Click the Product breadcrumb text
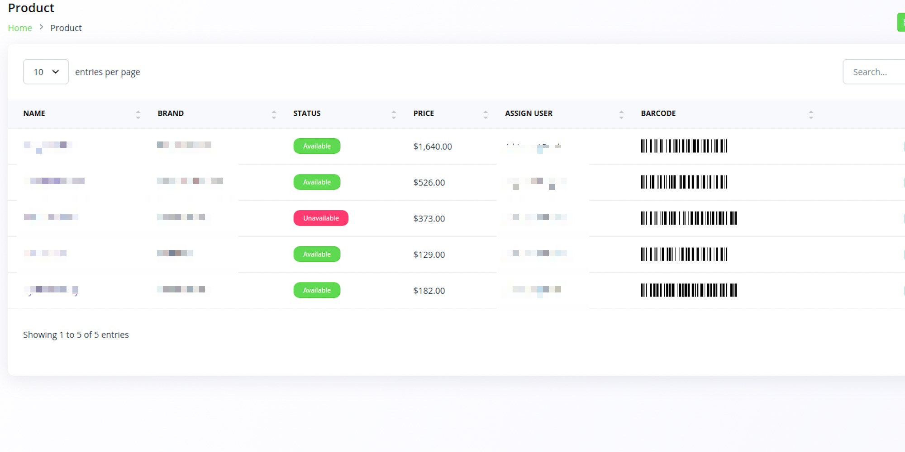 point(66,28)
